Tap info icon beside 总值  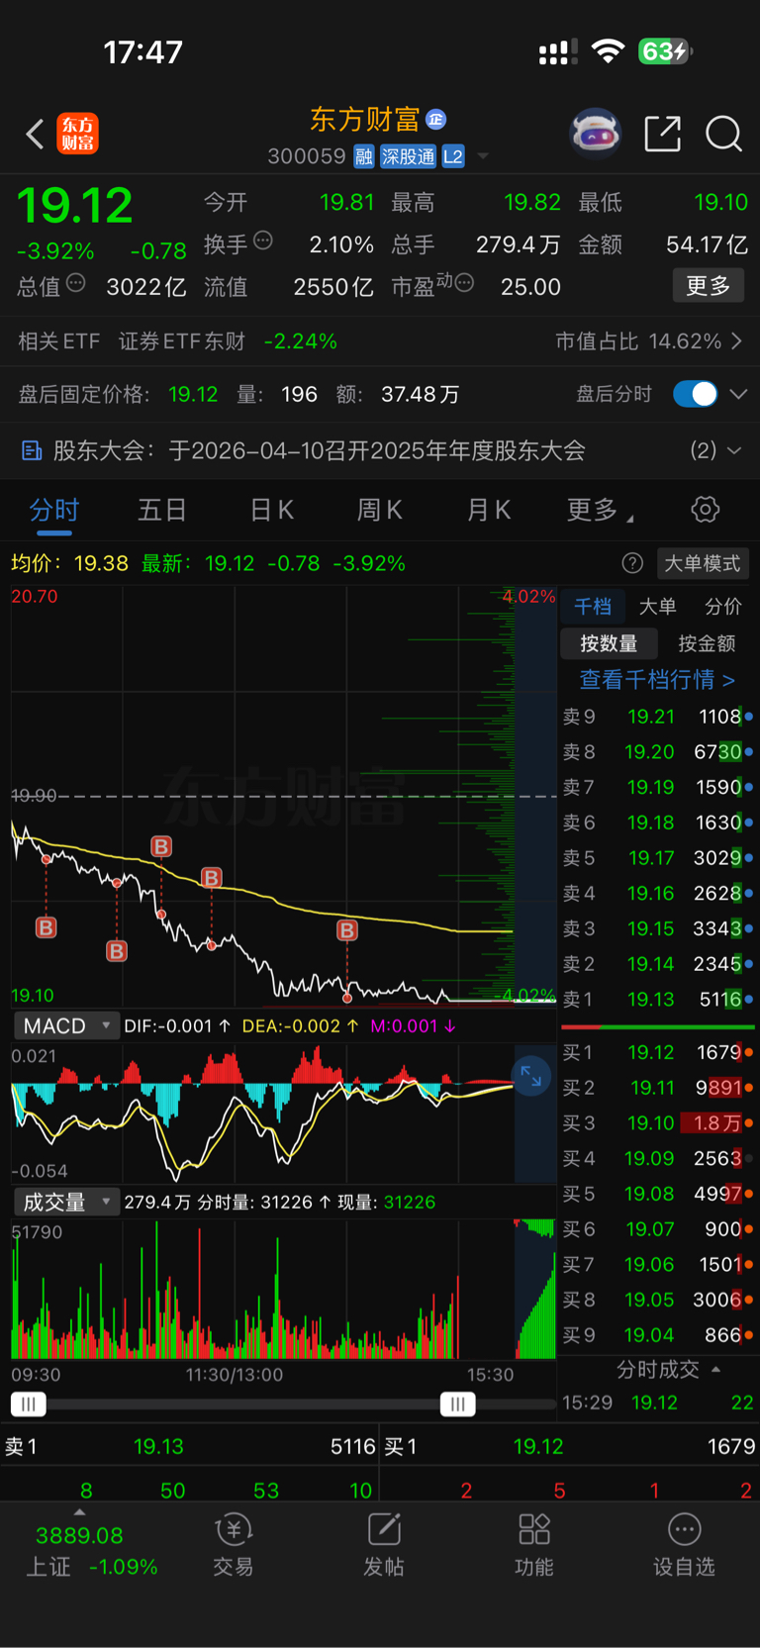pos(75,283)
